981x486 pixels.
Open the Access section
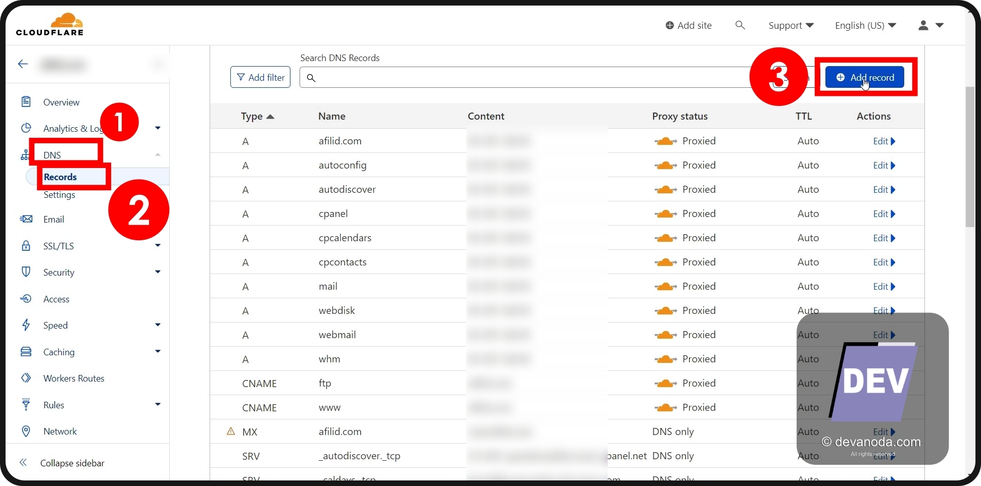click(56, 299)
